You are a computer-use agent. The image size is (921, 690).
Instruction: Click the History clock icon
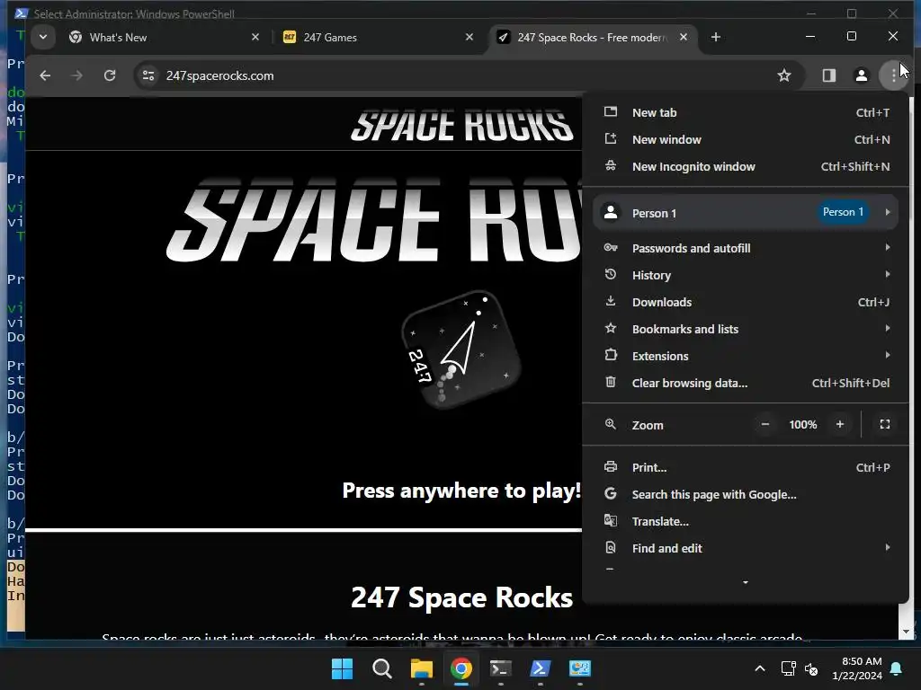611,274
